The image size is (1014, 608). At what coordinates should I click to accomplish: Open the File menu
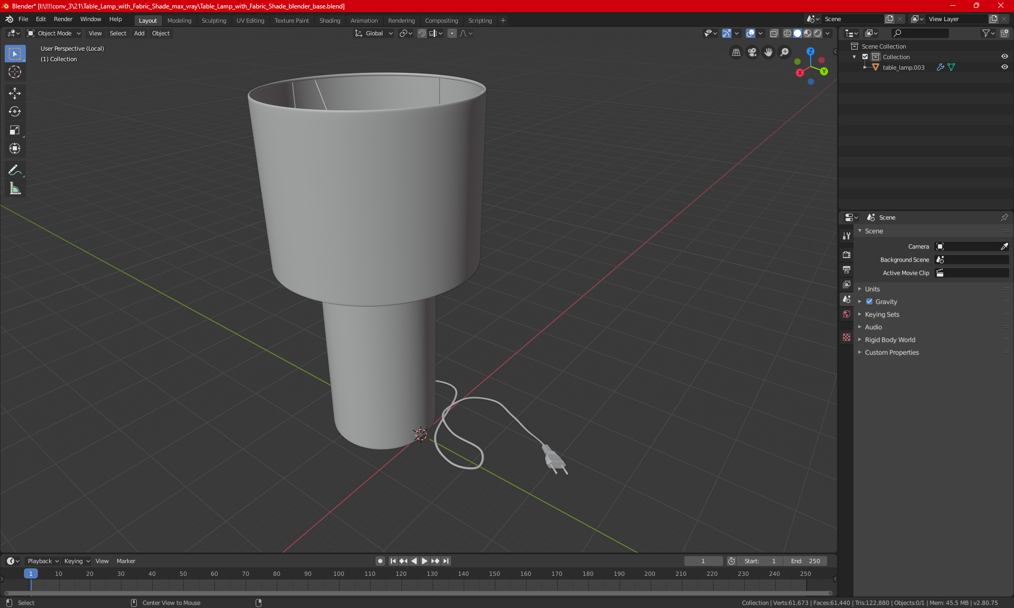point(23,19)
